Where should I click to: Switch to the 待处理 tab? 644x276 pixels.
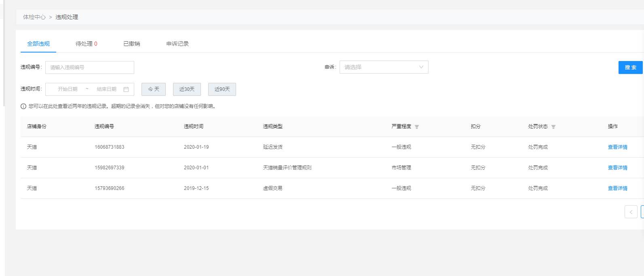86,44
